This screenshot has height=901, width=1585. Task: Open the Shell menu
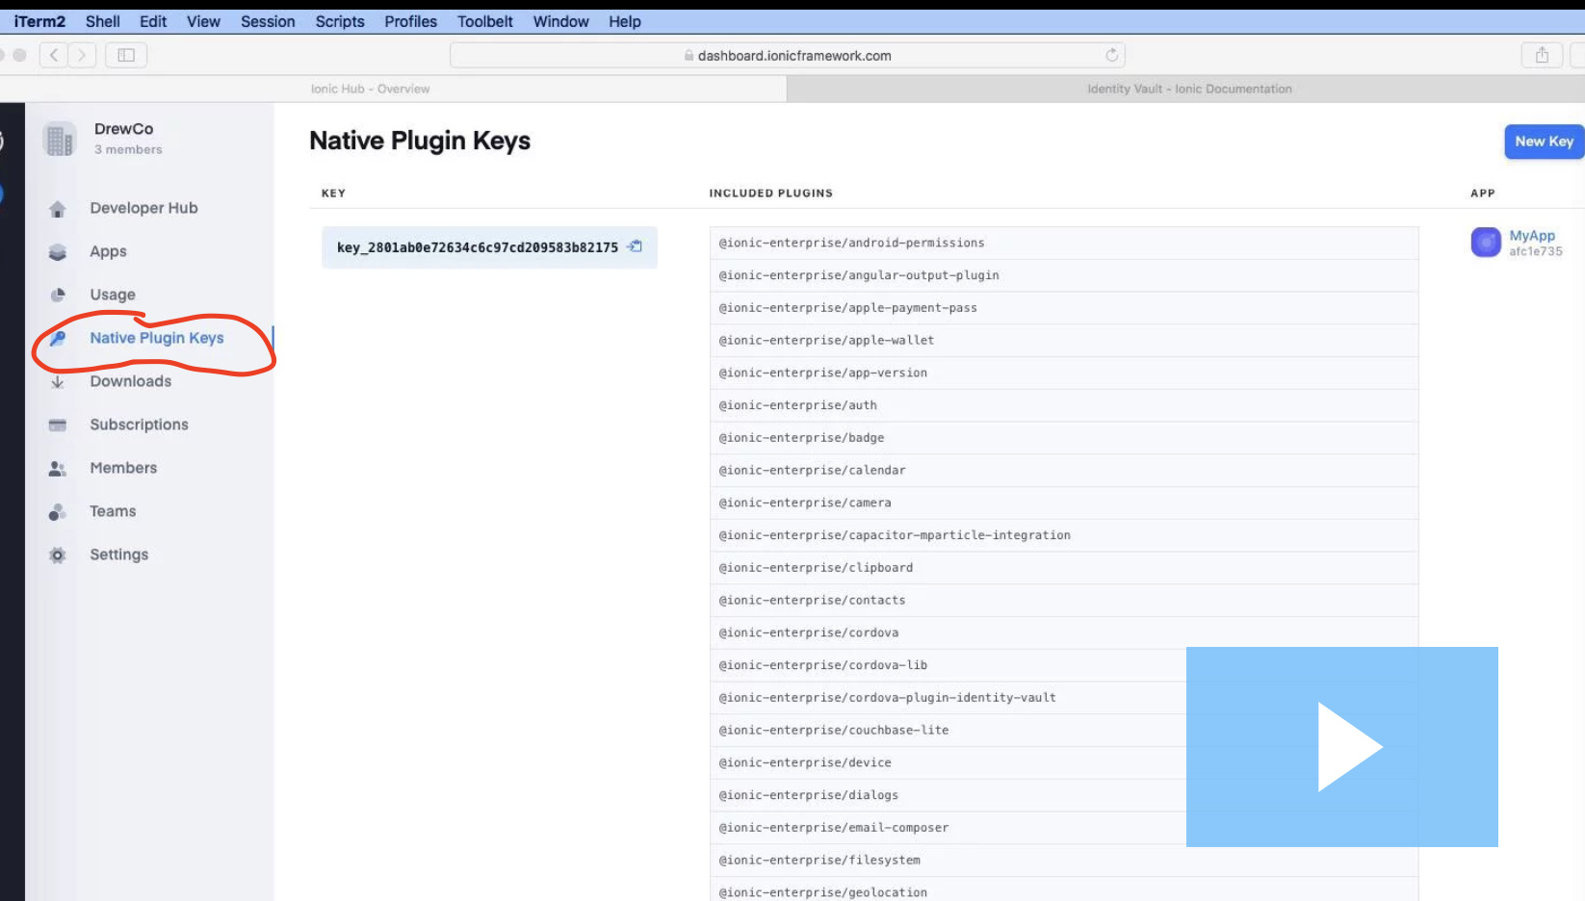pos(103,21)
